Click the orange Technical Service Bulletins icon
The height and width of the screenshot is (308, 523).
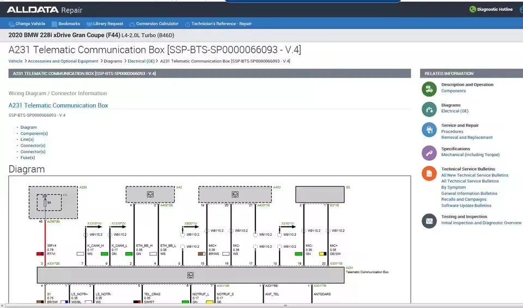[x=429, y=173]
